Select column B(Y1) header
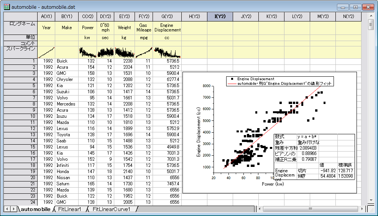Screen dimensions: 378x216 (67, 16)
